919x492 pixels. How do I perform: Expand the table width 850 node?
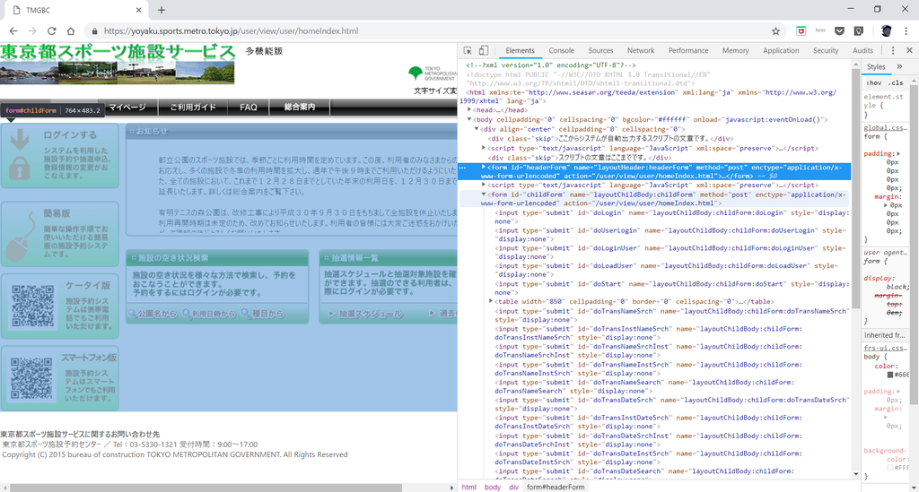click(491, 302)
